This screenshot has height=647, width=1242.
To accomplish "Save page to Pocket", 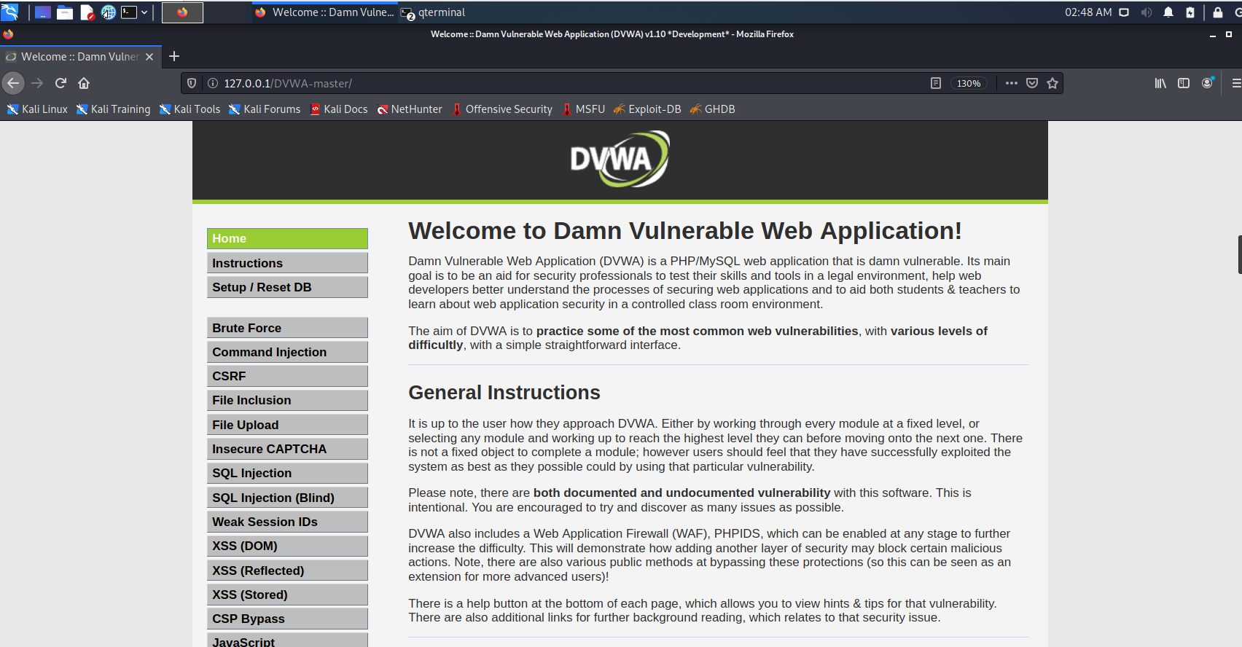I will tap(1032, 83).
